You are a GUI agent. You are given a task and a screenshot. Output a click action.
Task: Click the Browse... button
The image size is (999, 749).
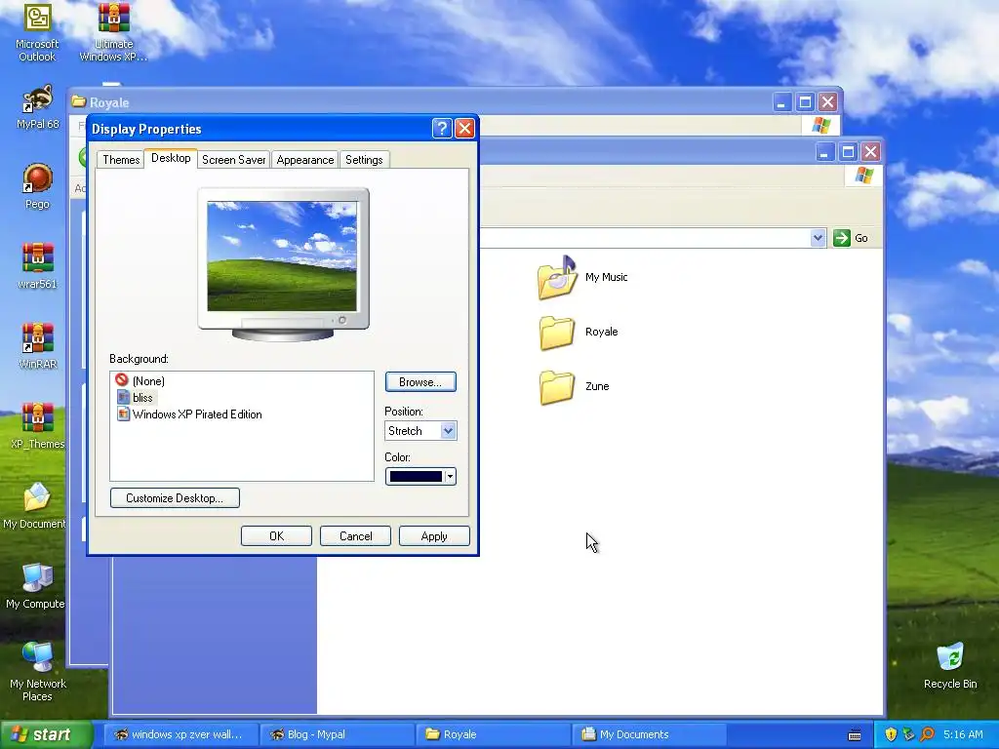pos(420,382)
